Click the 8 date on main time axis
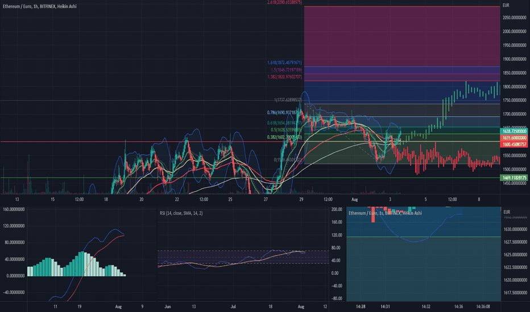This screenshot has height=312, width=530. 479,199
